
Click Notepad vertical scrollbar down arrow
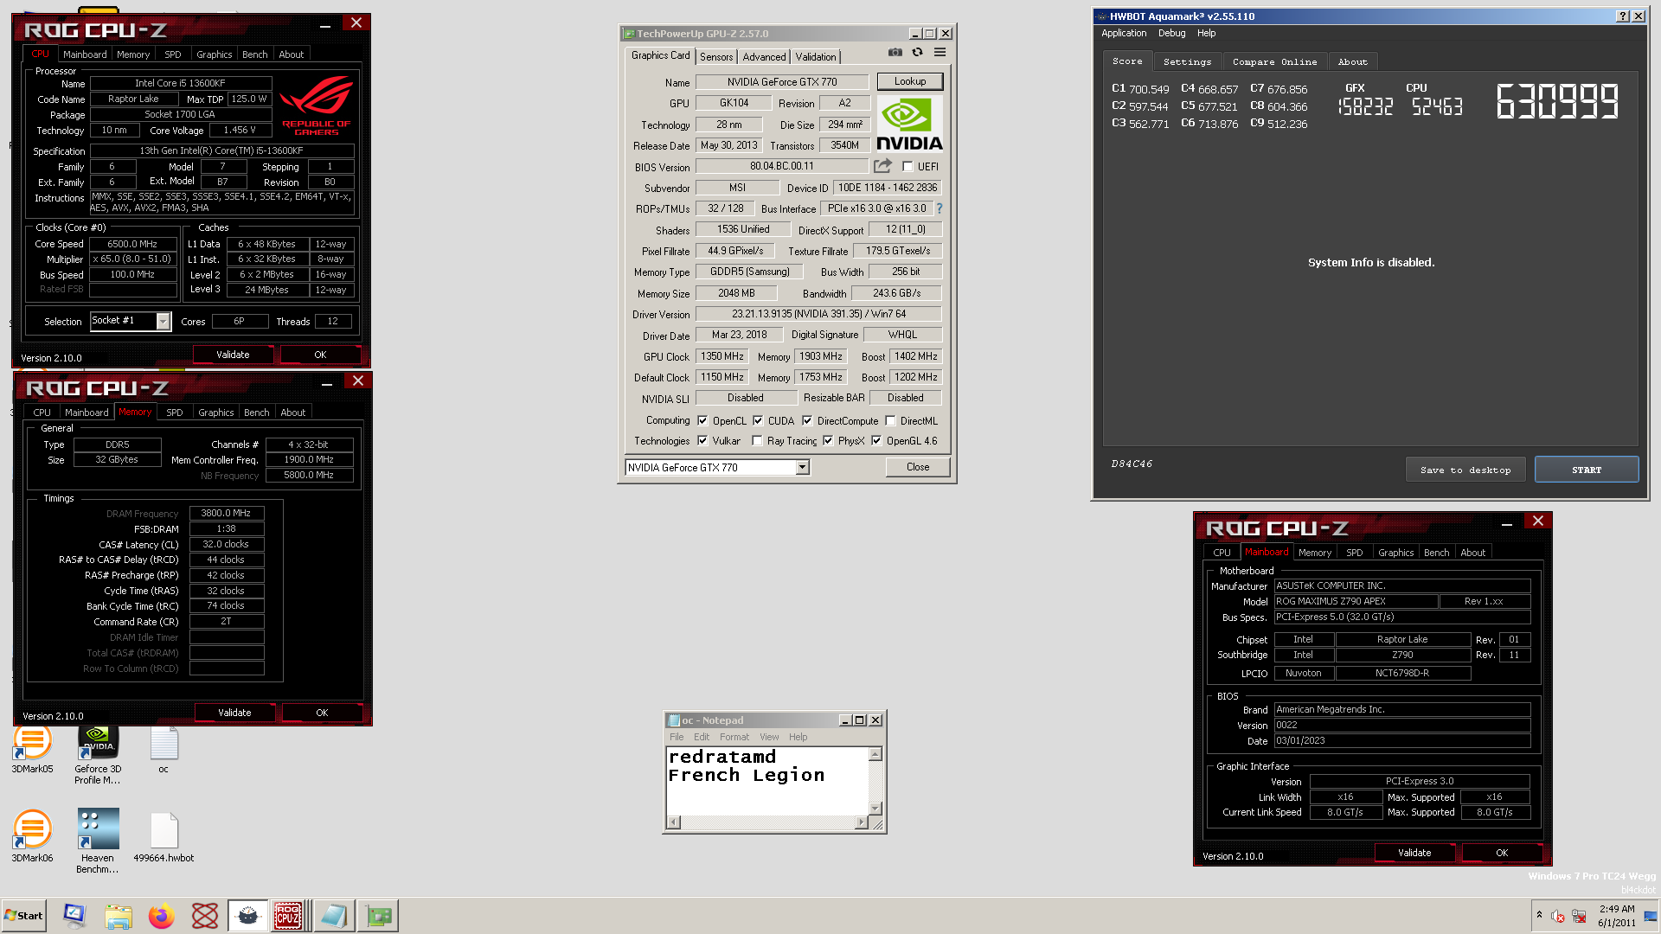pyautogui.click(x=875, y=808)
